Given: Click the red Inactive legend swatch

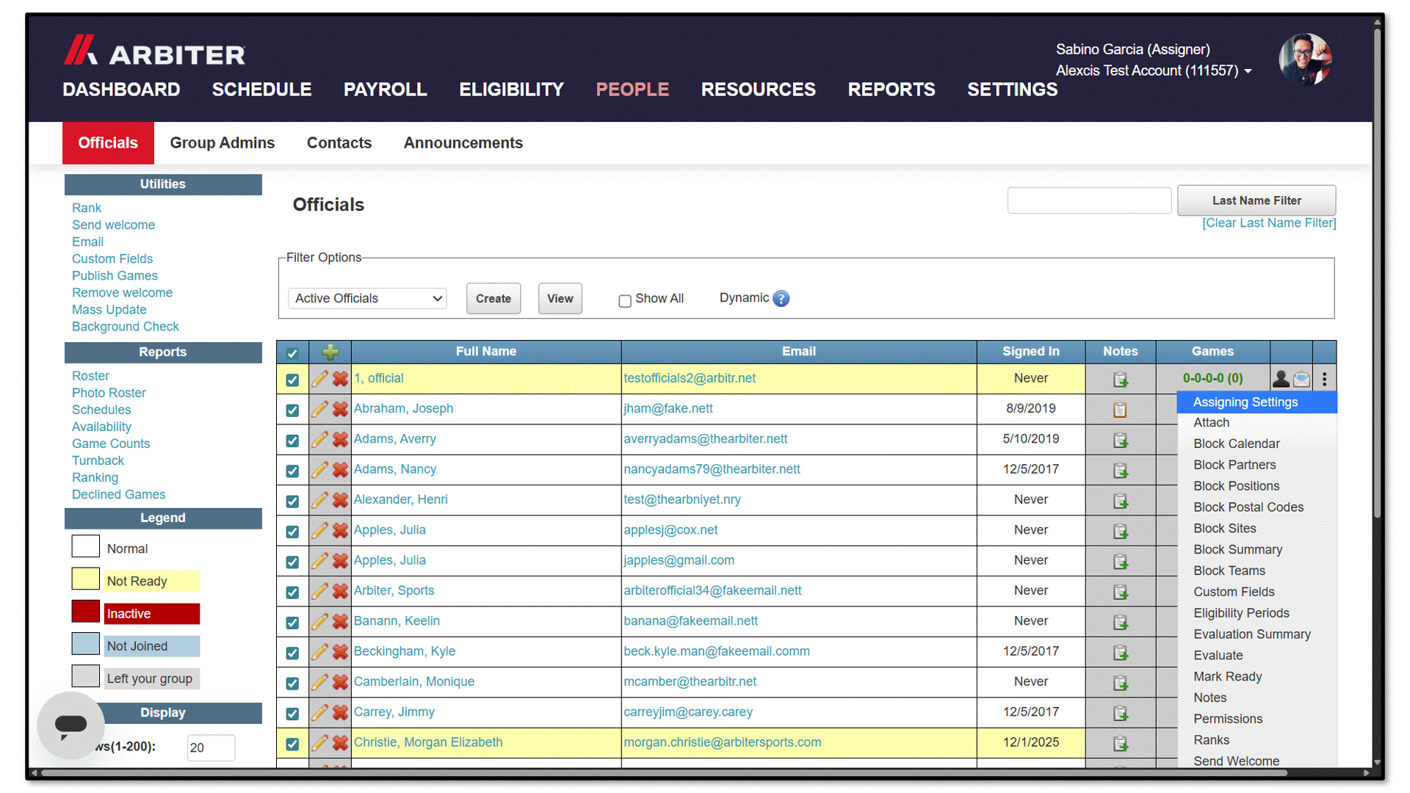Looking at the screenshot, I should [86, 611].
